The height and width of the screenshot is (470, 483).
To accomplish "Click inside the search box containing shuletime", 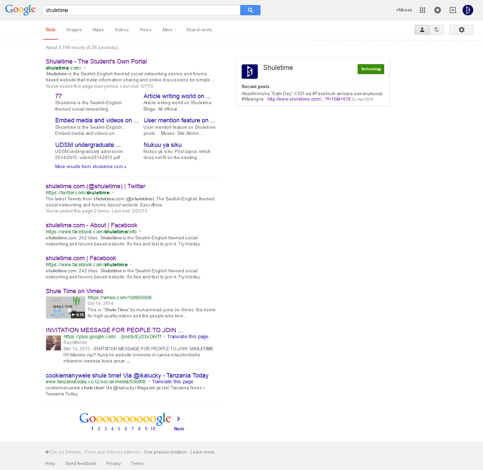I will coord(142,10).
